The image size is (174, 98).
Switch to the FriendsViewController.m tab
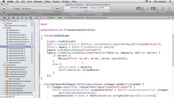pos(86,15)
